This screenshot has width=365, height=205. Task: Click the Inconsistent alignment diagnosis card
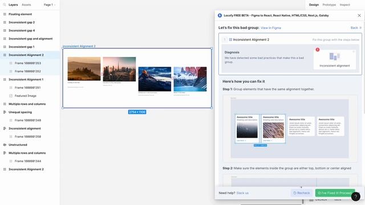click(x=335, y=59)
